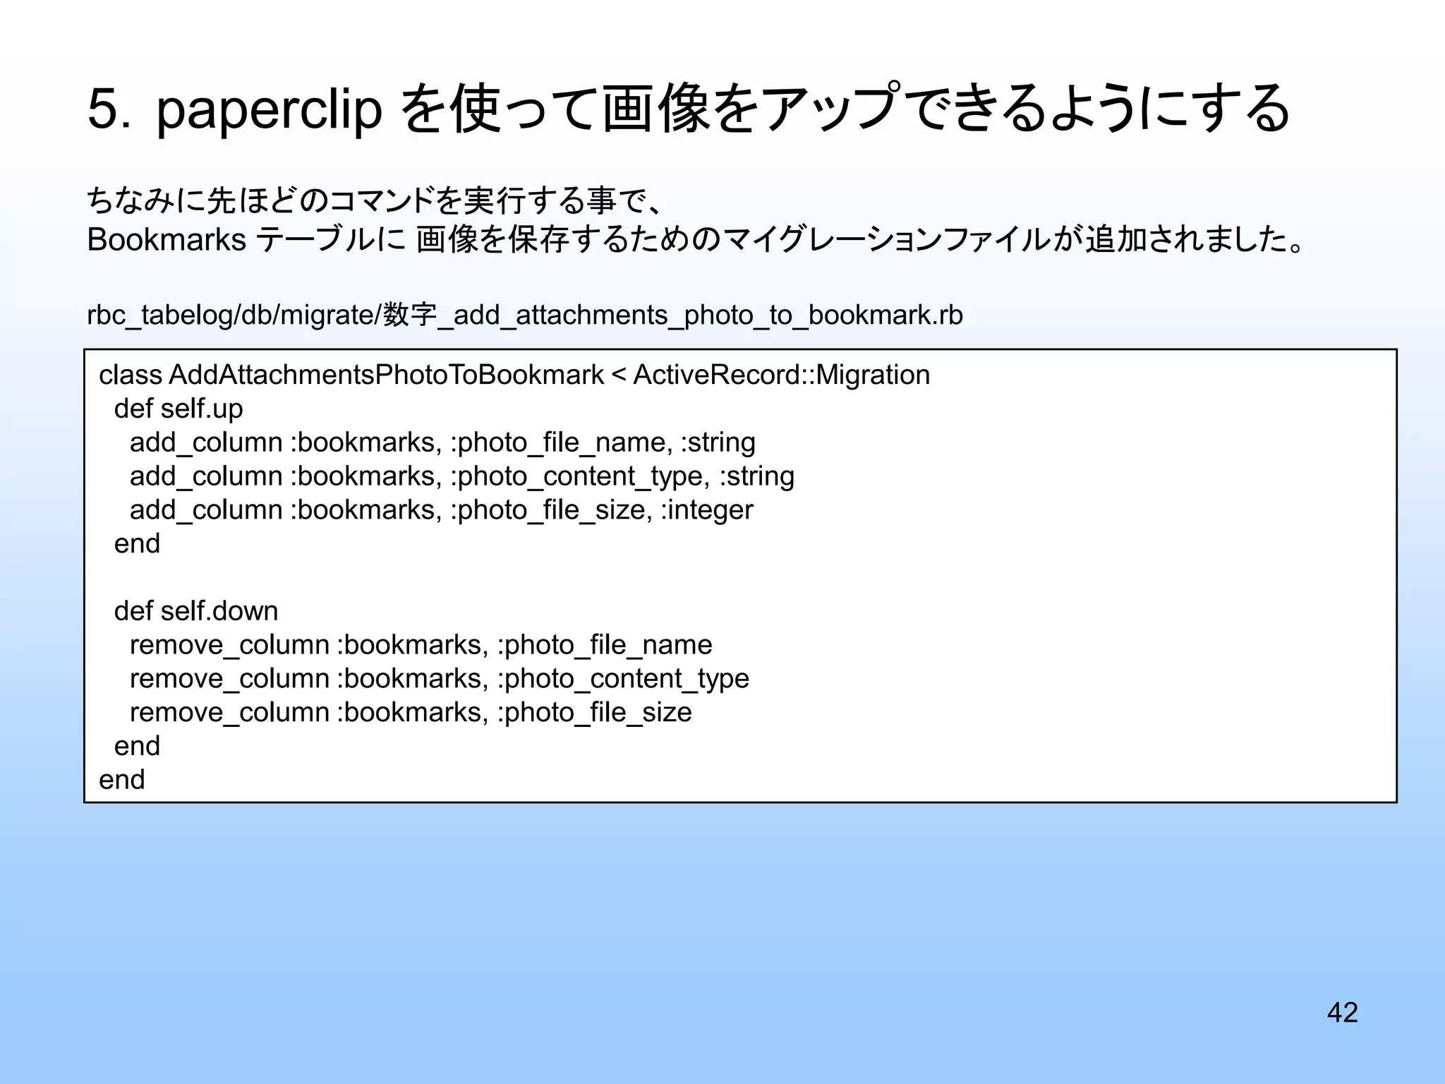Click remove_column line for :photo_file_name
1445x1084 pixels.
421,645
